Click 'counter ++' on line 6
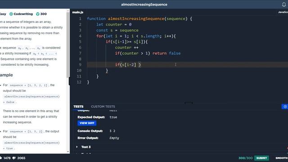Image resolution: width=288 pixels, height=162 pixels. pos(126,48)
